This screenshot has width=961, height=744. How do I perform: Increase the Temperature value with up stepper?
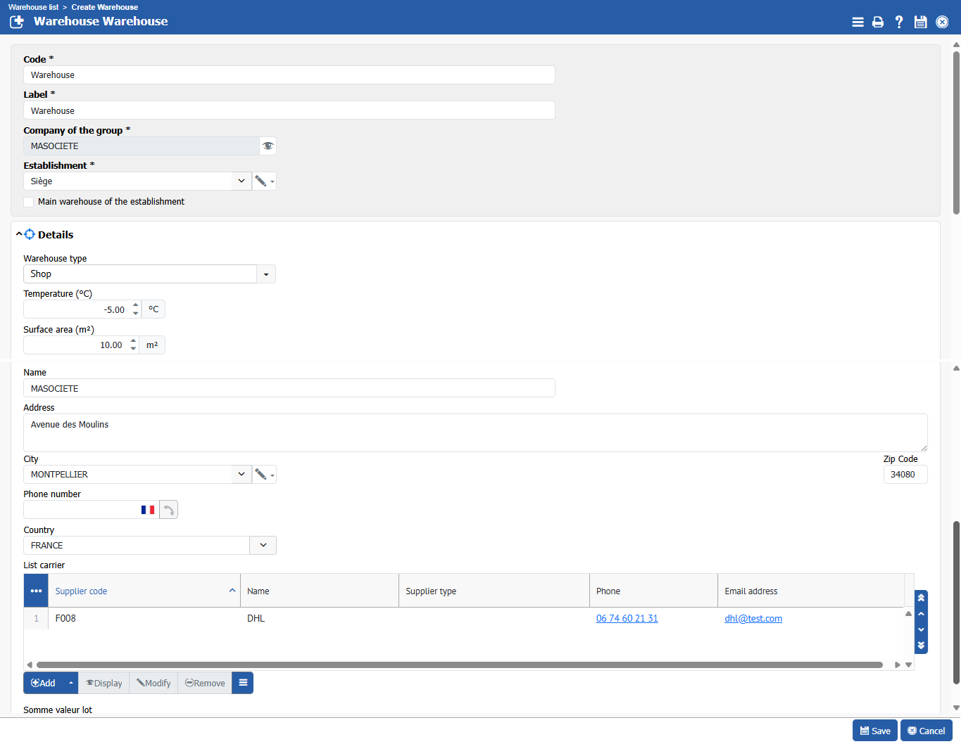click(x=136, y=305)
